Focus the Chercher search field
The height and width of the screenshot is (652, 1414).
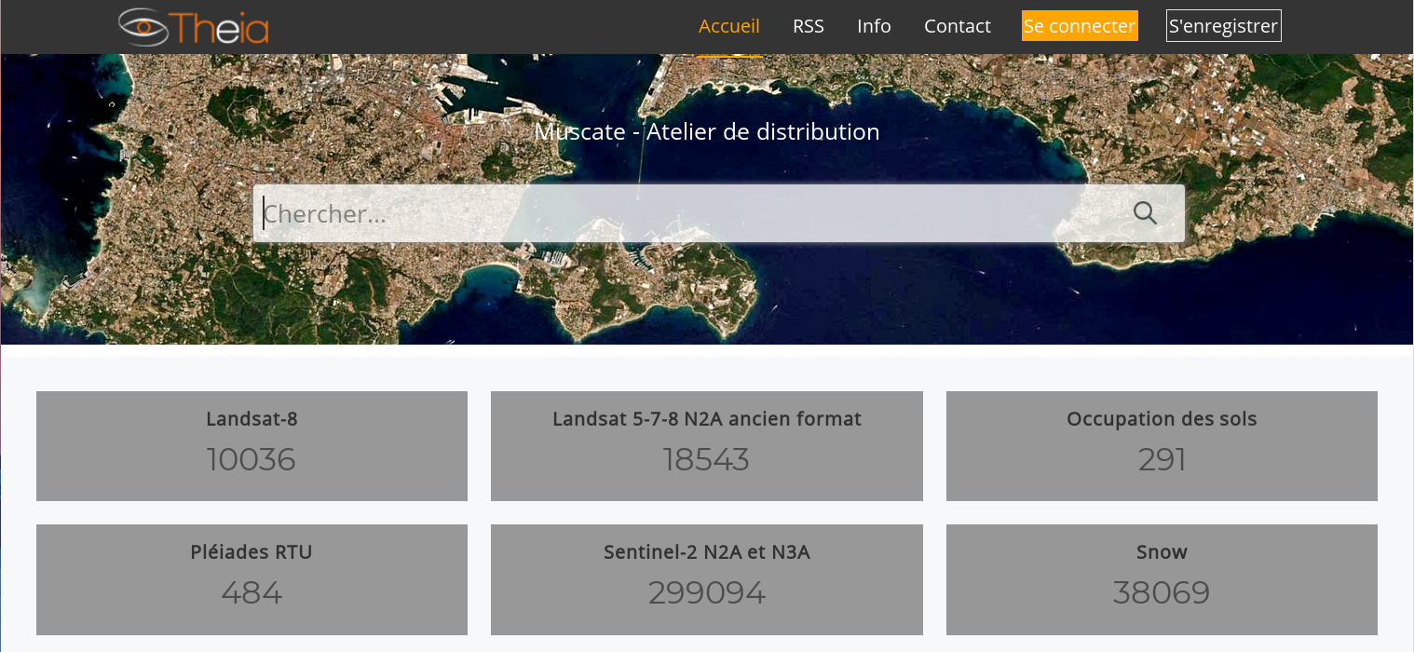point(718,213)
